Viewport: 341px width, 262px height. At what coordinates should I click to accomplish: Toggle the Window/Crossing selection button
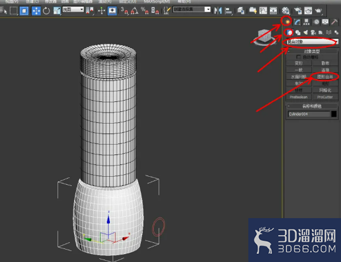(24, 11)
